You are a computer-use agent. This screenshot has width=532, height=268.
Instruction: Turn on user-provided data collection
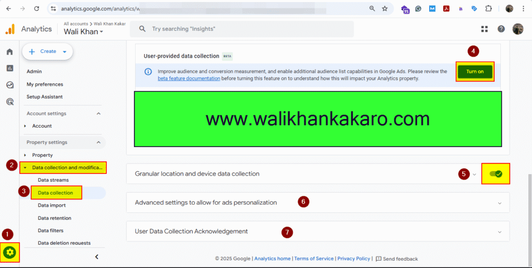(x=475, y=72)
